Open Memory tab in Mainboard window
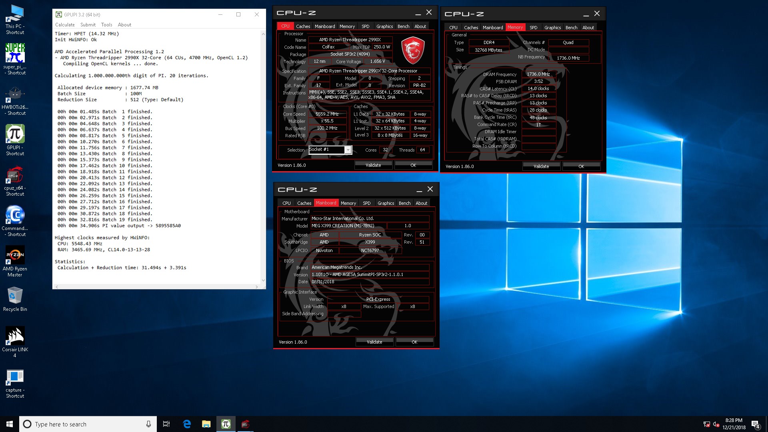 coord(348,203)
